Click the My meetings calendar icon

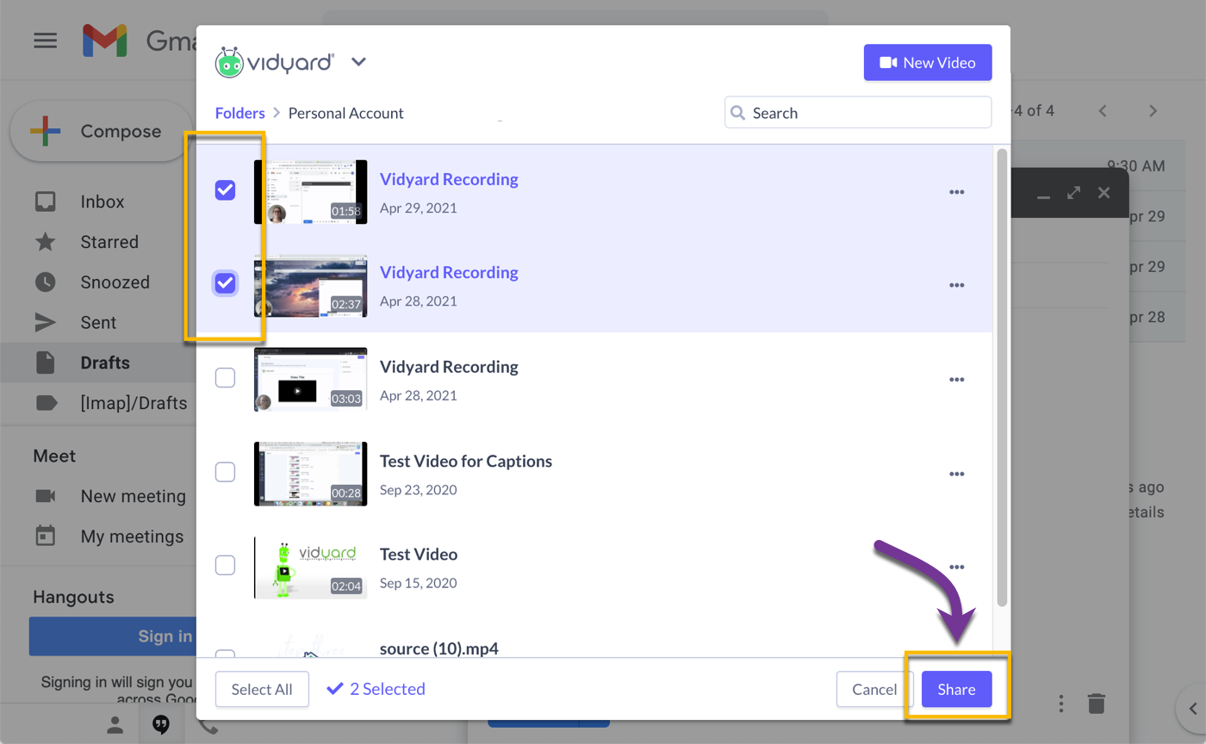46,536
